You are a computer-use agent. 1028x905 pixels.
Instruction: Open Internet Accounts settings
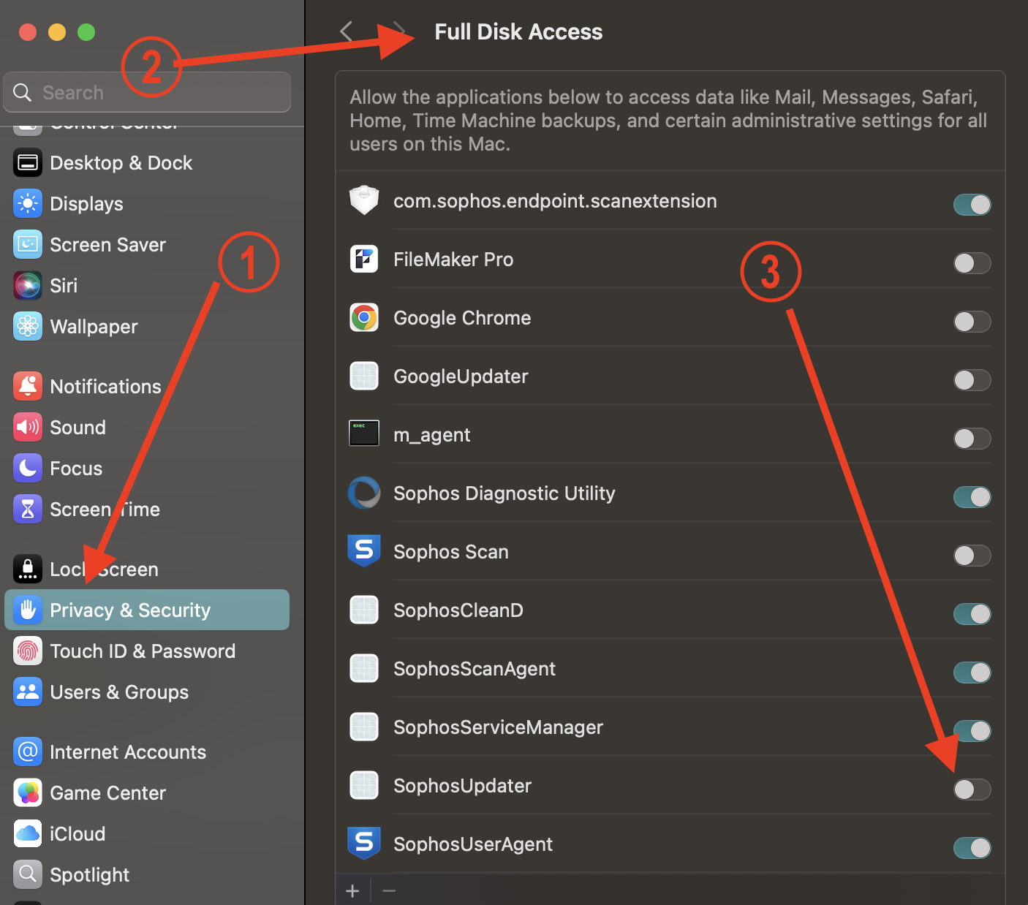(x=147, y=752)
